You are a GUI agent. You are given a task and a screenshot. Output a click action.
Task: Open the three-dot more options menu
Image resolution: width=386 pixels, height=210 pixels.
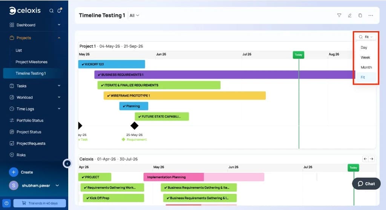pos(371,15)
